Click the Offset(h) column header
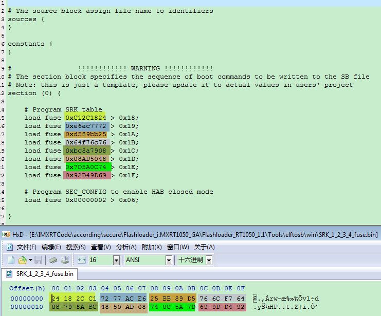 click(27, 288)
